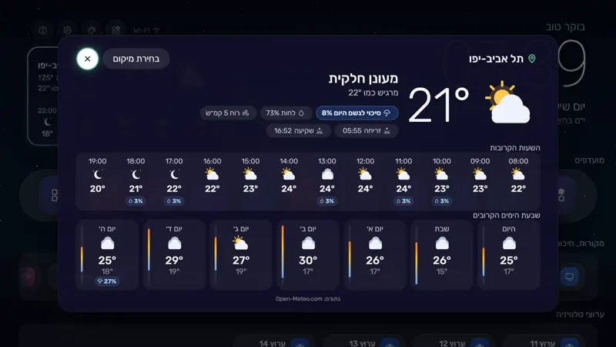
Task: Select the 10:00 hourly weather icon
Action: coord(441,174)
